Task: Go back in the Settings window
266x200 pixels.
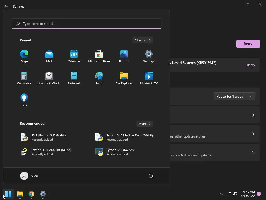Action: 6,6
